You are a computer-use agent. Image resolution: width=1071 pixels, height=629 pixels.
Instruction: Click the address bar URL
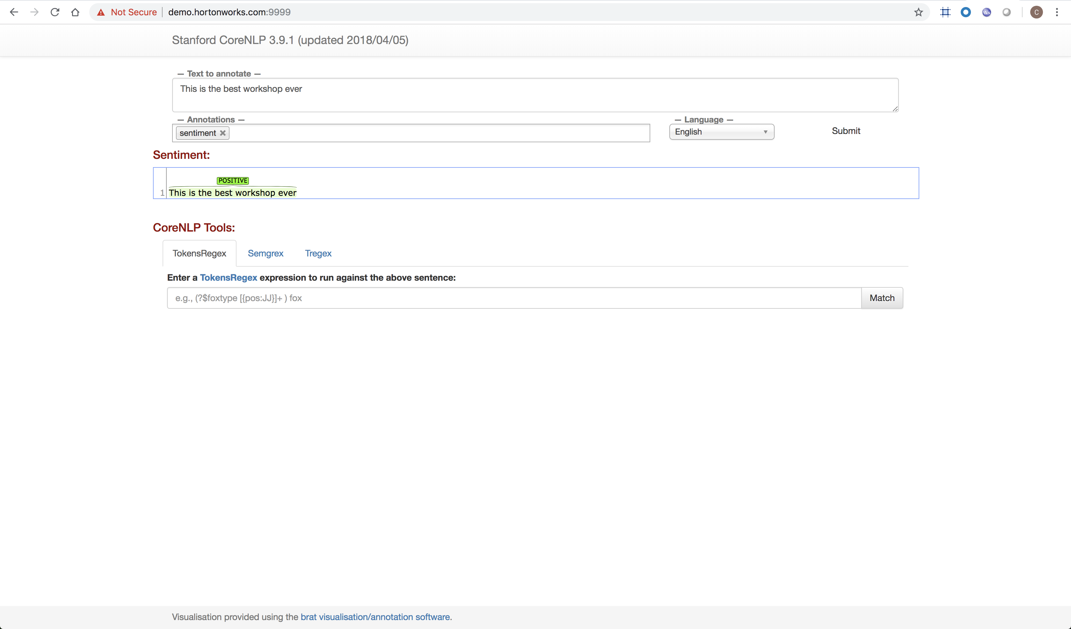coord(229,12)
